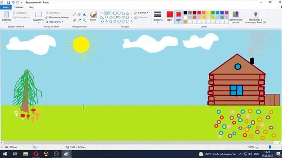
Task: Switch to the Вид tab
Action: [31, 7]
